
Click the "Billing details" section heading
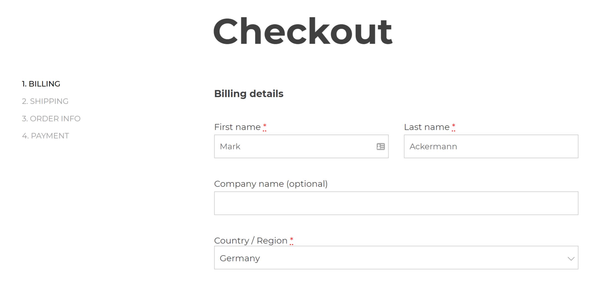tap(249, 94)
